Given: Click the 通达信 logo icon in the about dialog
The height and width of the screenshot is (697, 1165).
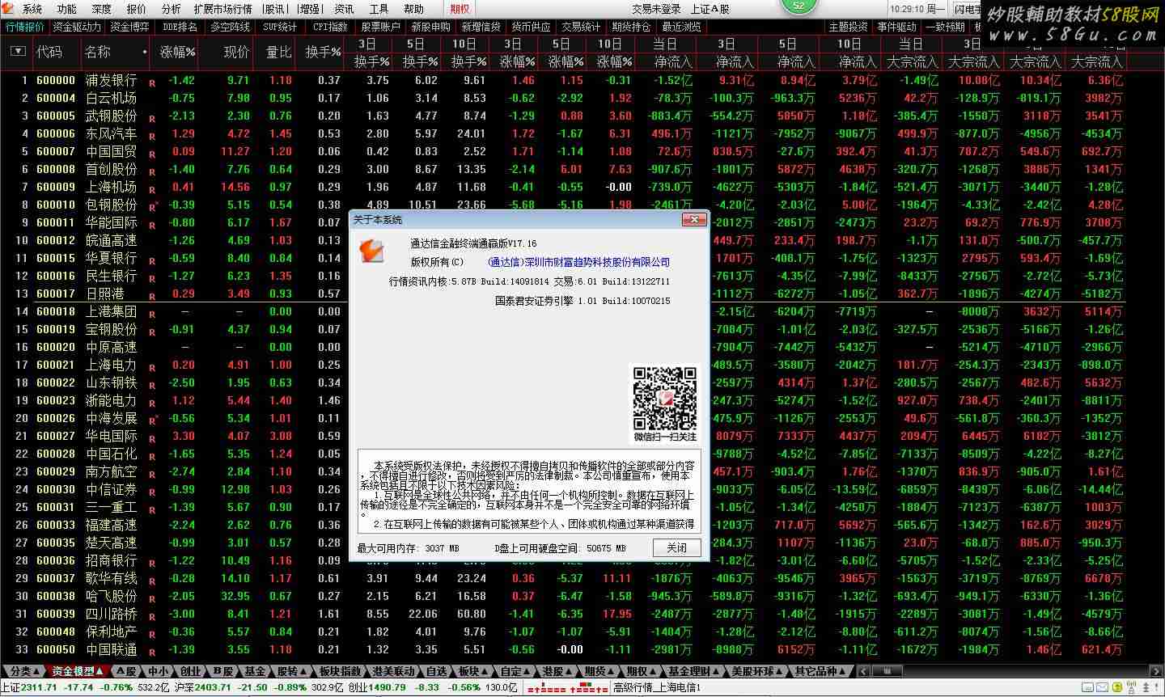Looking at the screenshot, I should [371, 249].
